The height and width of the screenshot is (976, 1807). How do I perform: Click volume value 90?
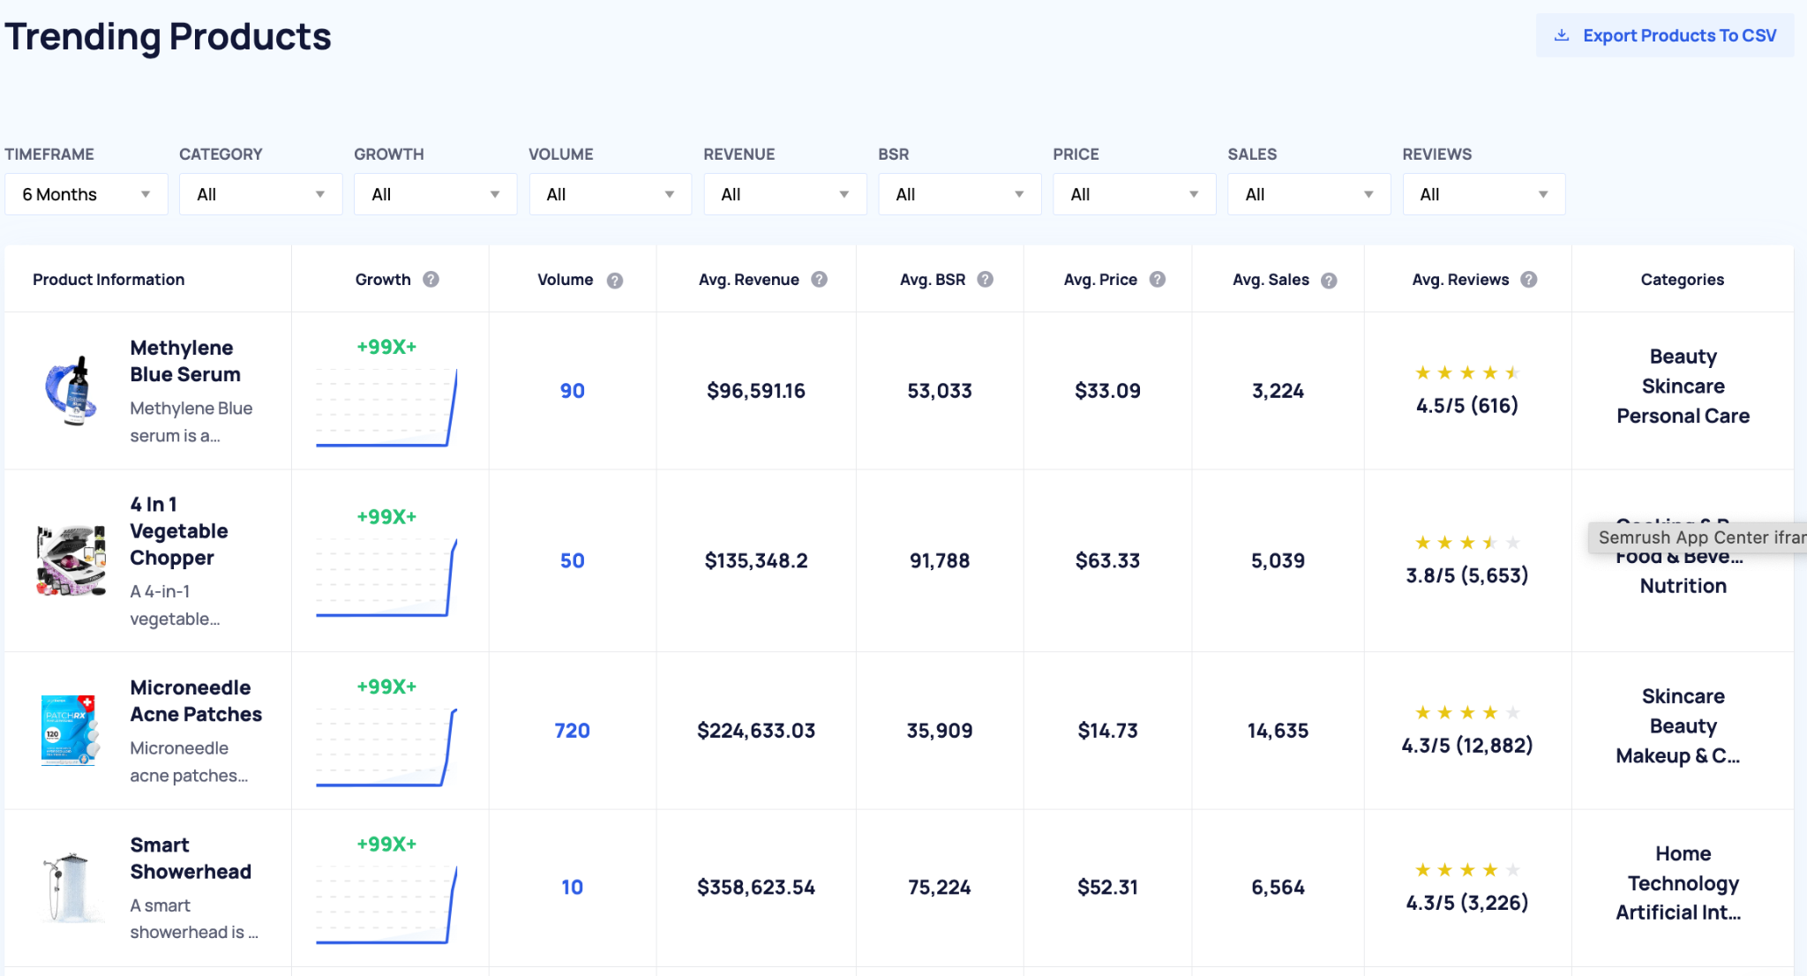point(573,391)
